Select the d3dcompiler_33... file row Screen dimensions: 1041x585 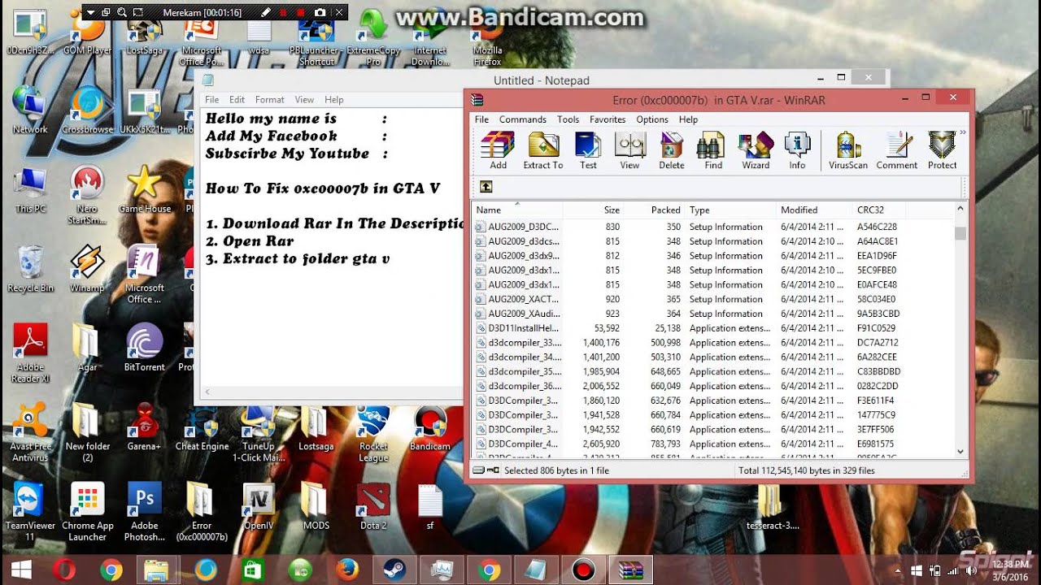(x=712, y=343)
